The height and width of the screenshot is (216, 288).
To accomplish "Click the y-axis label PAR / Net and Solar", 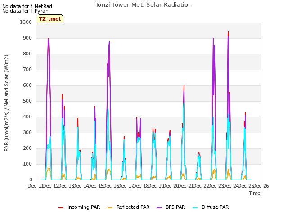I will tap(6, 103).
